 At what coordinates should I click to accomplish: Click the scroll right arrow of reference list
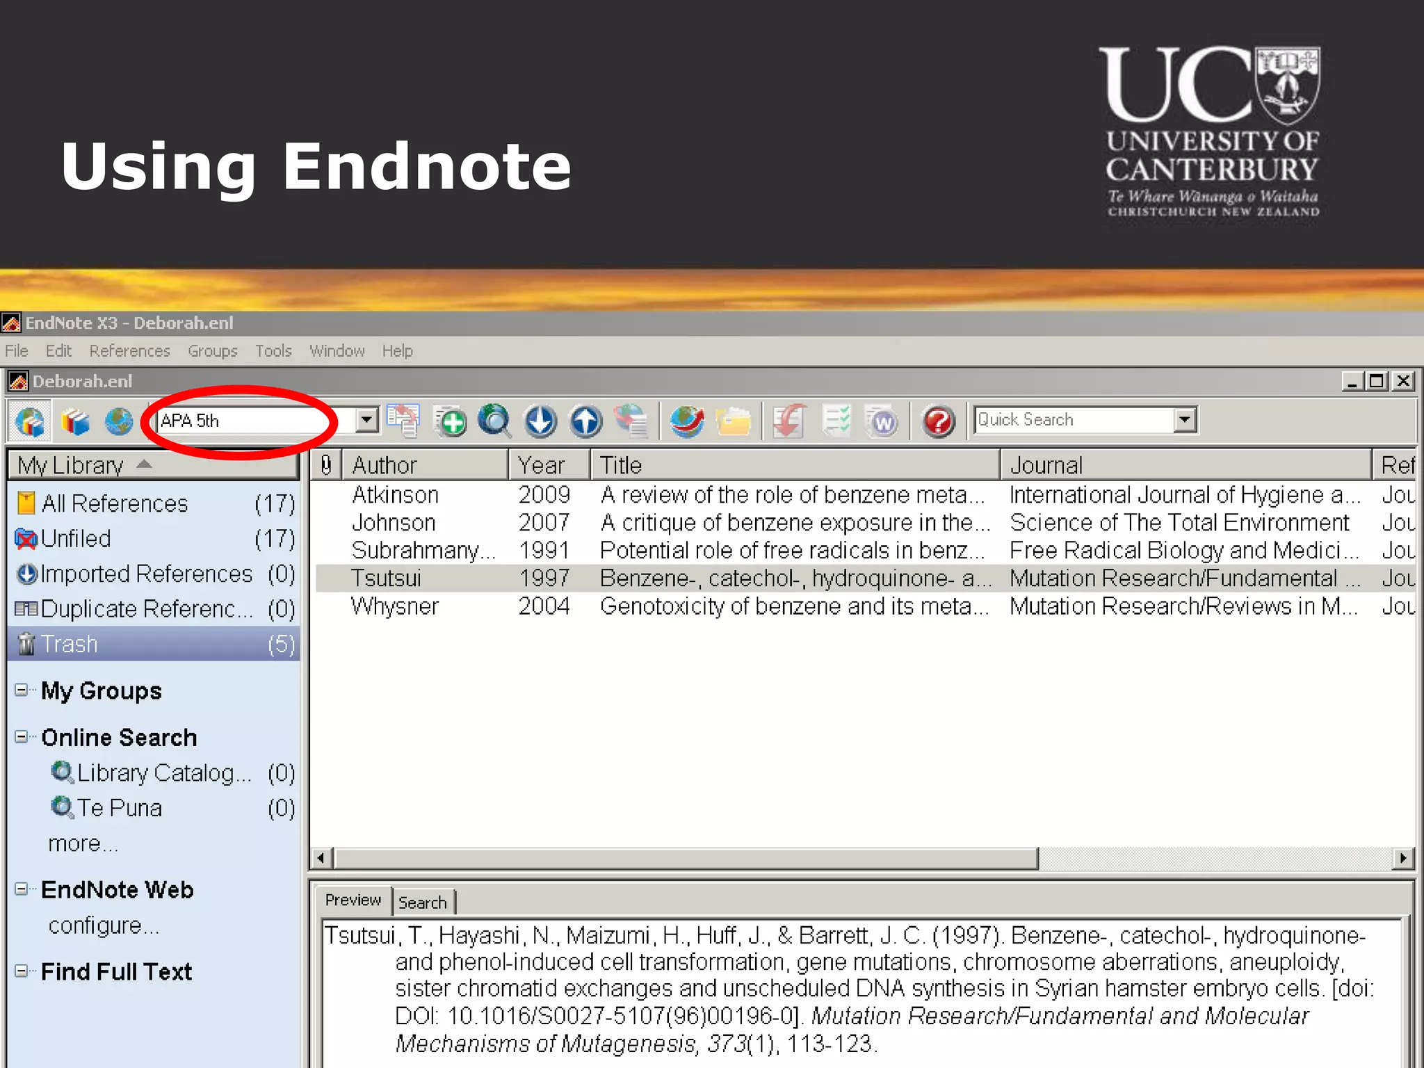pos(1403,858)
